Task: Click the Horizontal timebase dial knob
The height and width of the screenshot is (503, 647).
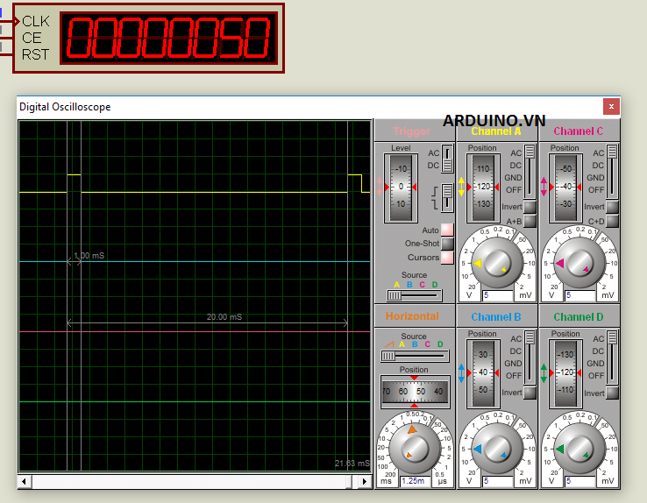Action: point(415,449)
